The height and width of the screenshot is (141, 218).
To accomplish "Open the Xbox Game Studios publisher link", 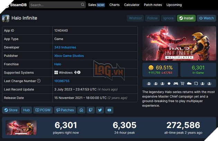I will 69,56.
